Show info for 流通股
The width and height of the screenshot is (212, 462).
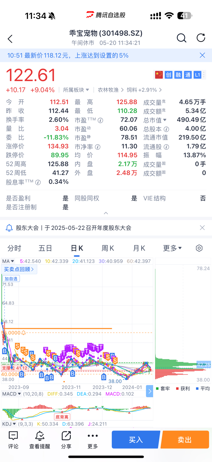(166, 147)
